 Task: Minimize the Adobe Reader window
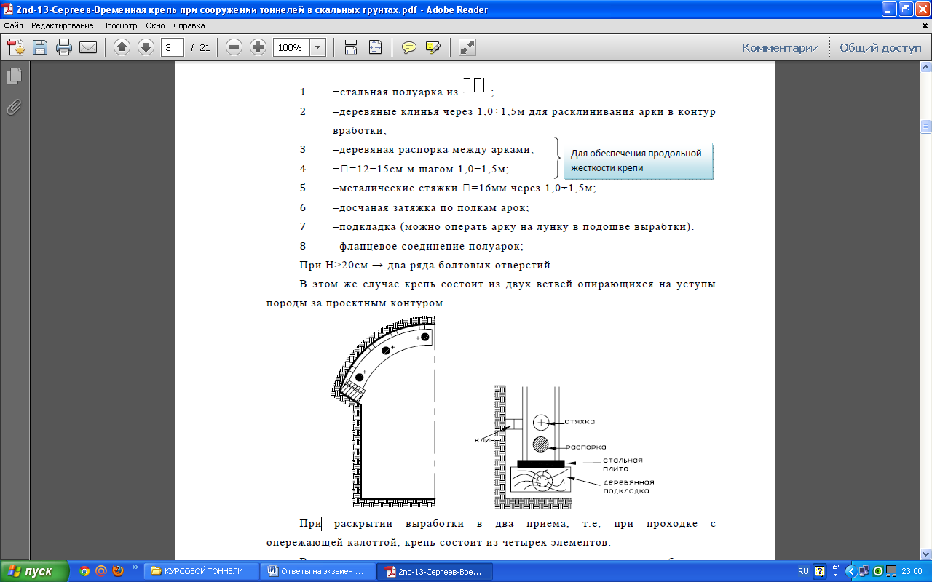pos(889,9)
